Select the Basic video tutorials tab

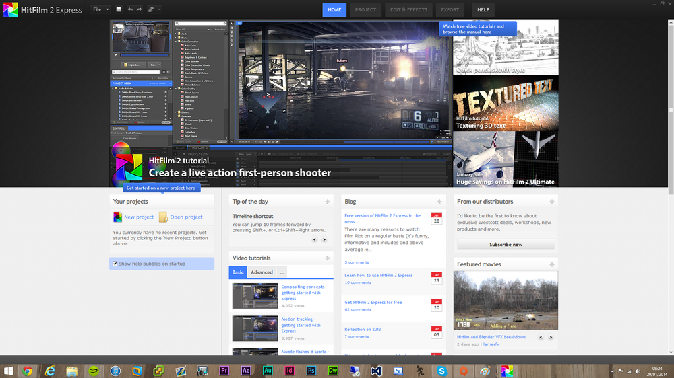238,272
